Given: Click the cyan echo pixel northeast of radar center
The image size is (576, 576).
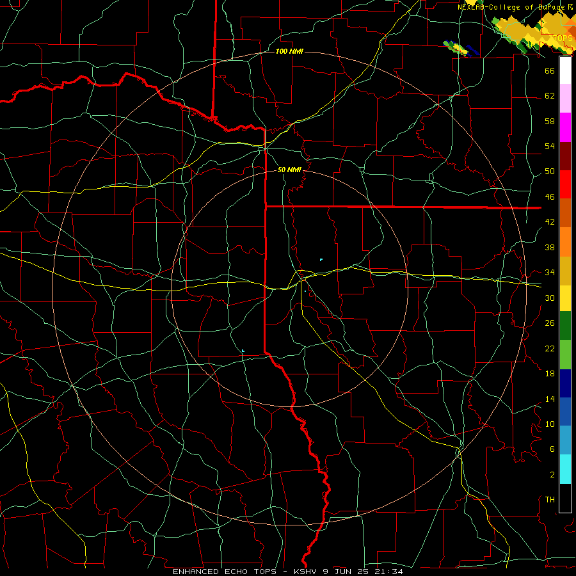Looking at the screenshot, I should (x=321, y=260).
